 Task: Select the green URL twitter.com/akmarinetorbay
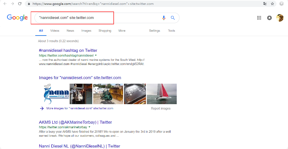(63, 127)
